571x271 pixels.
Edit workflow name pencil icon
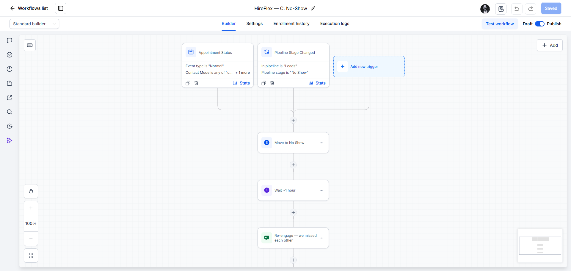click(x=313, y=8)
